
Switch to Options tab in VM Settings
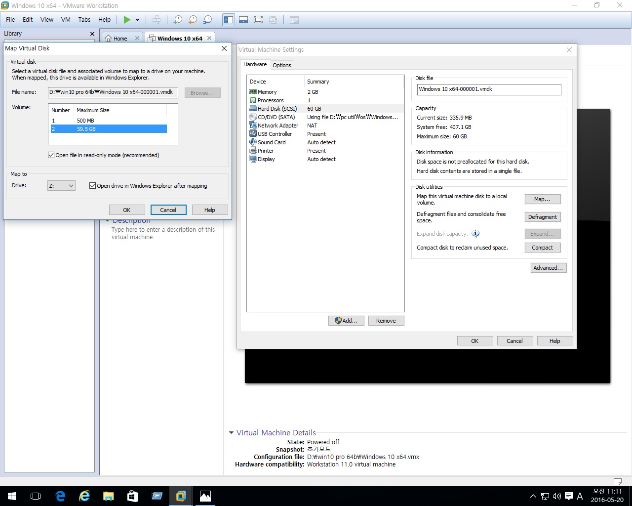click(x=282, y=65)
